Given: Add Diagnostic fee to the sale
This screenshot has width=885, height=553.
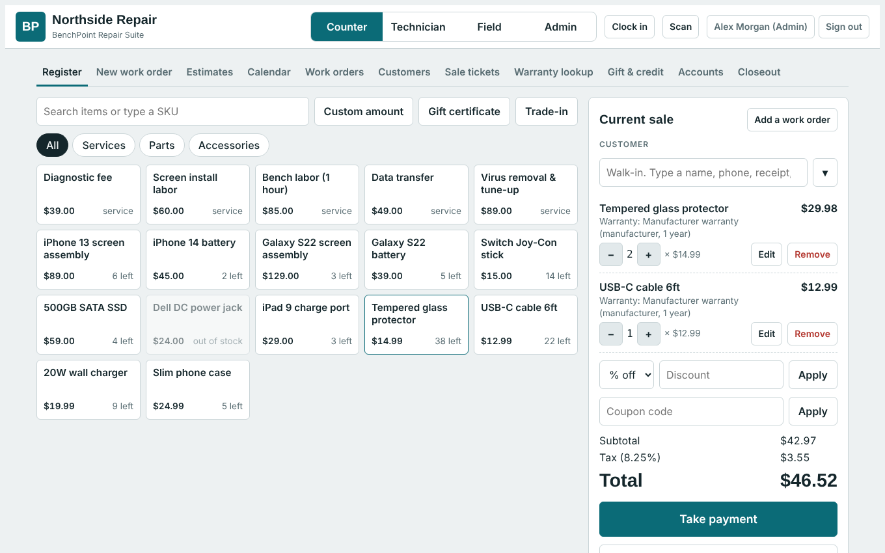Looking at the screenshot, I should tap(88, 195).
